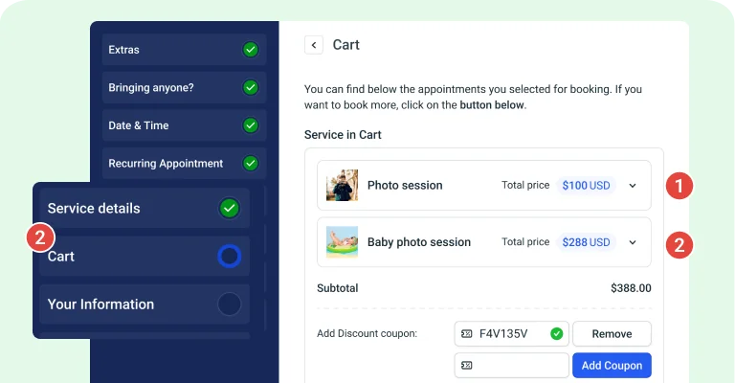Click the back arrow next to Cart
This screenshot has width=735, height=383.
314,45
